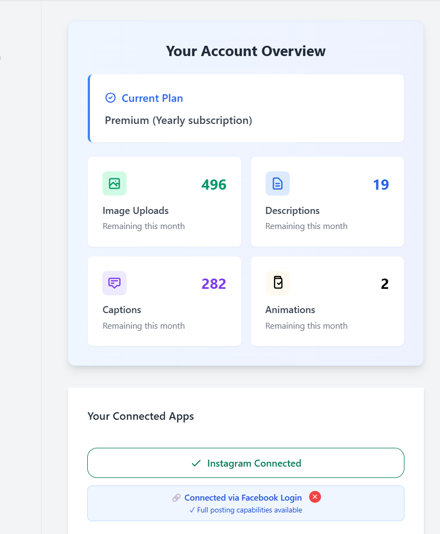Click the Instagram Connected checkmark icon

point(196,463)
